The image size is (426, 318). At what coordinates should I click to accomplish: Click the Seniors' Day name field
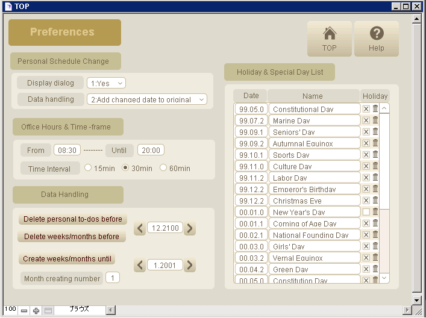coord(315,132)
